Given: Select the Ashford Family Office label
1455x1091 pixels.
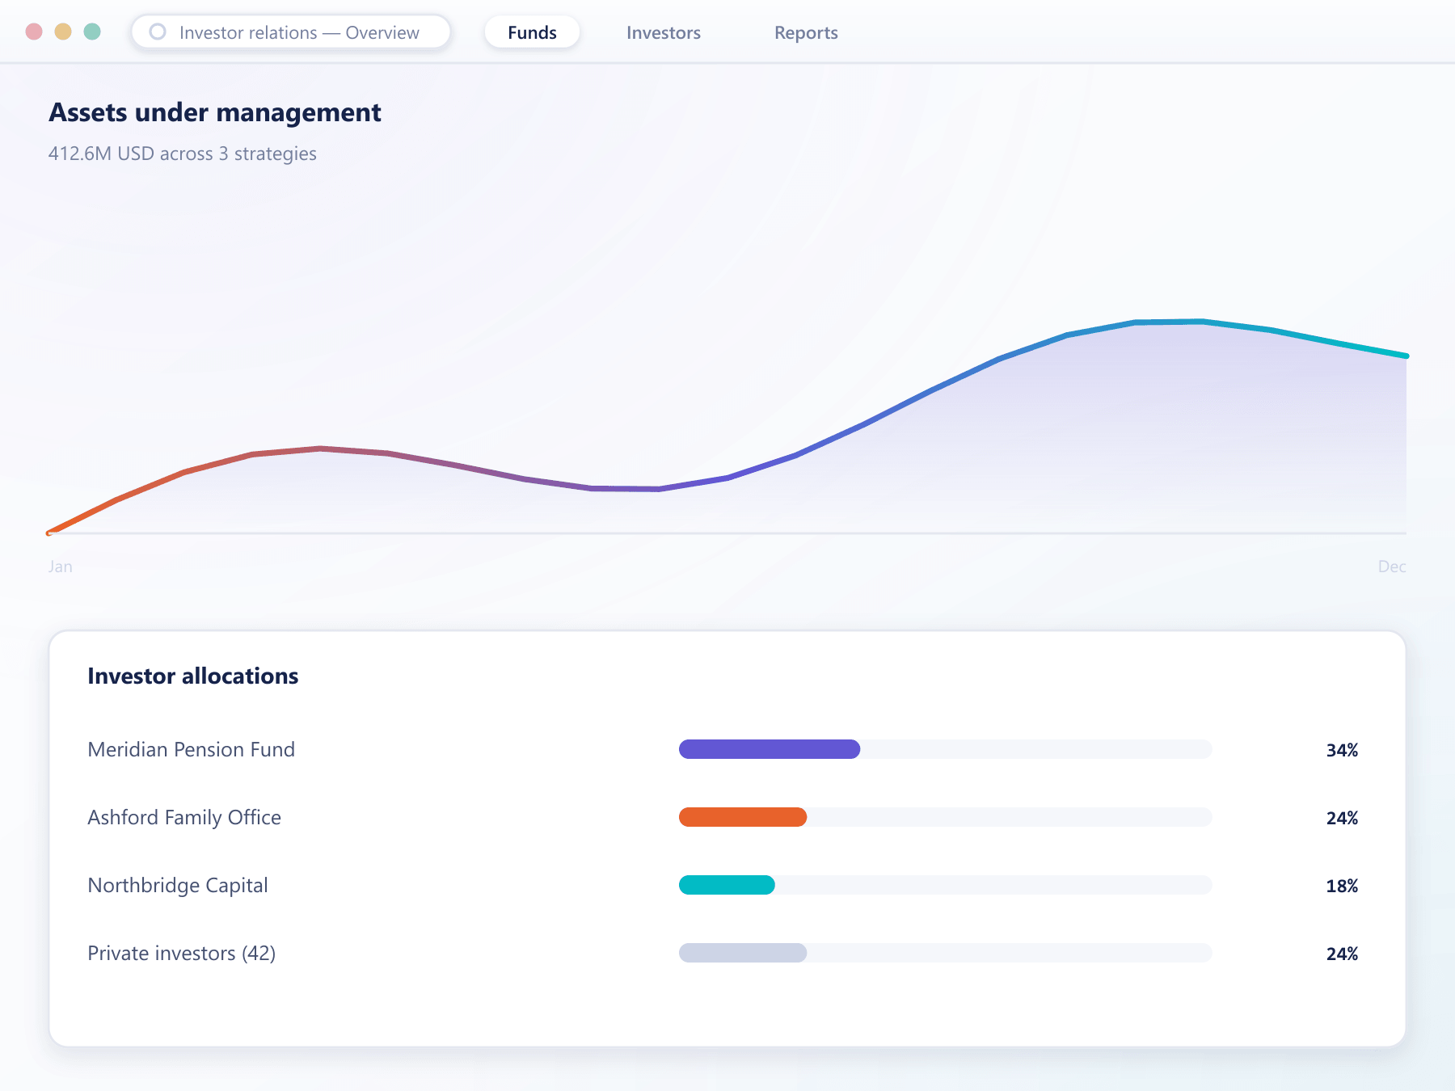Looking at the screenshot, I should [x=184, y=817].
